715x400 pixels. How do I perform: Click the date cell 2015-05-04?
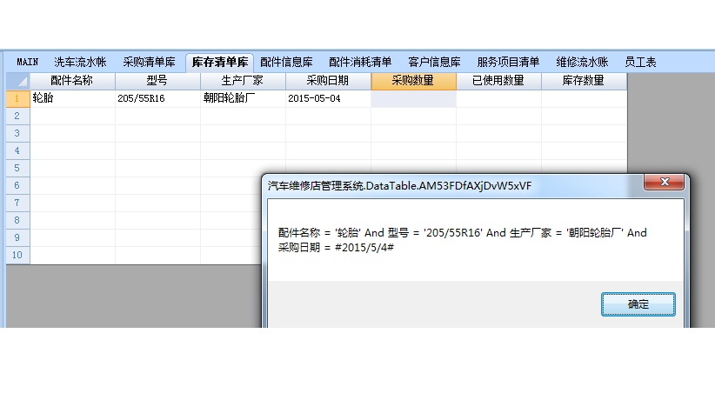coord(328,98)
